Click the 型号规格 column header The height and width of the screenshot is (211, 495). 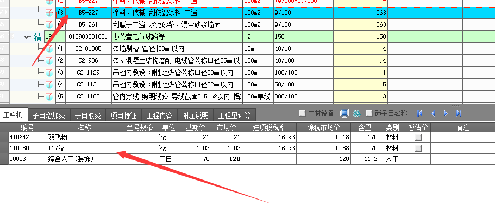[140, 127]
